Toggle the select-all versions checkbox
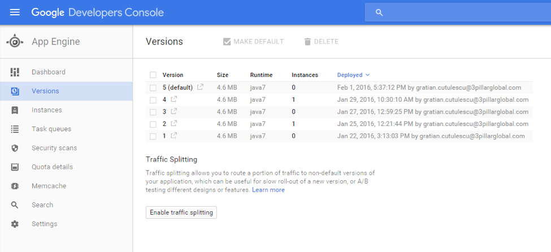The image size is (551, 252). pyautogui.click(x=153, y=75)
